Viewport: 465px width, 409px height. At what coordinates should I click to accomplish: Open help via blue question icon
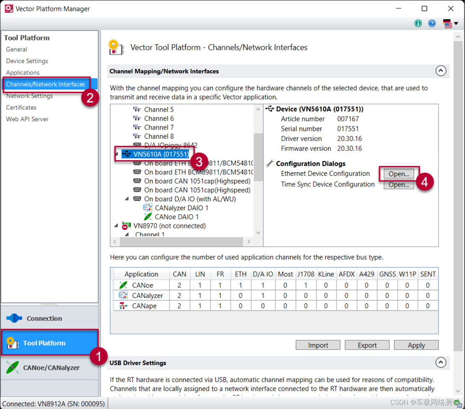coord(432,24)
